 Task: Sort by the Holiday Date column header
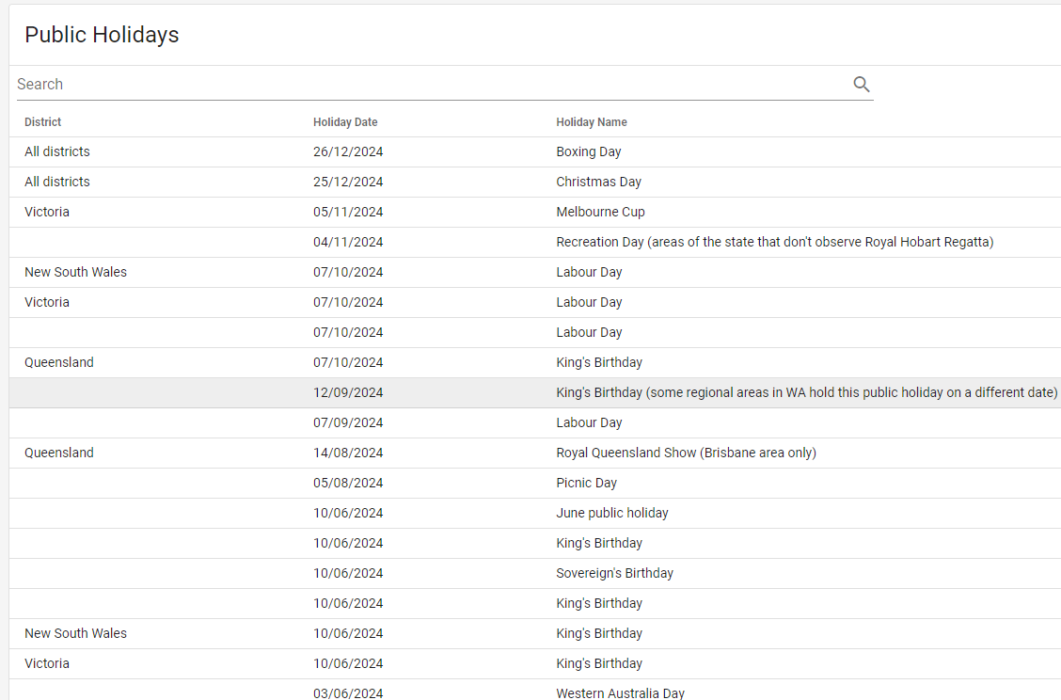[x=345, y=122]
